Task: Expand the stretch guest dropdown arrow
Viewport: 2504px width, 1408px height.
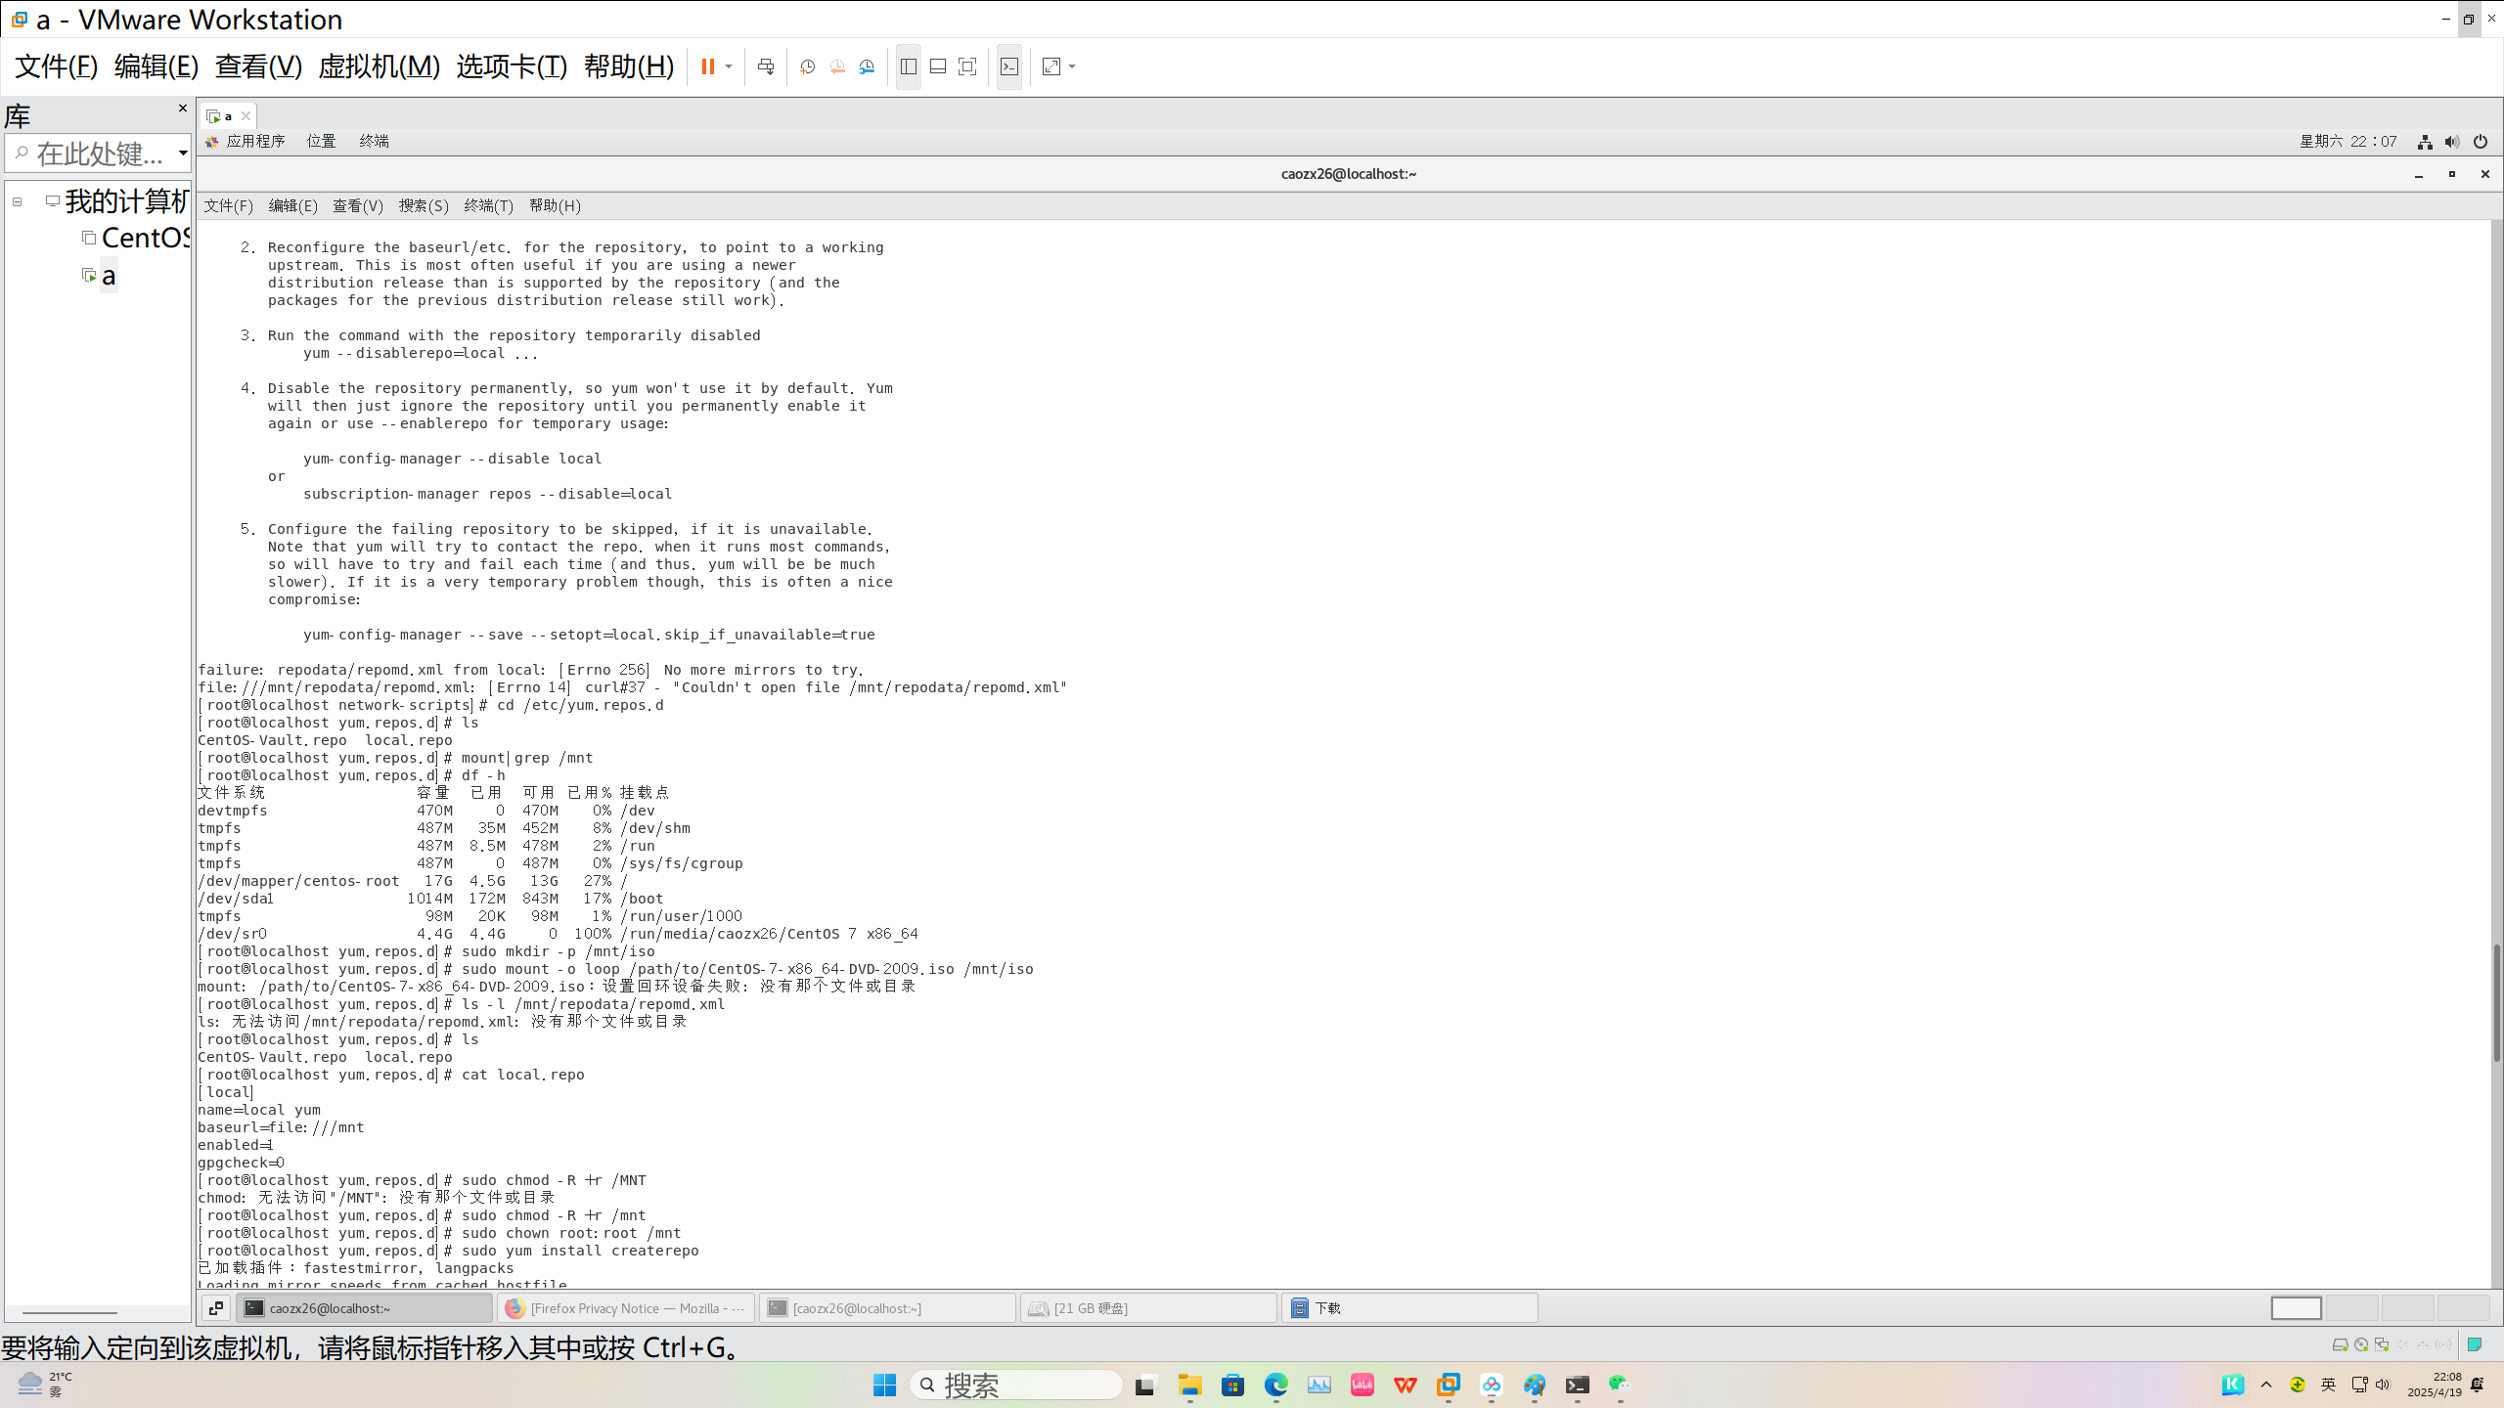Action: pyautogui.click(x=1072, y=66)
